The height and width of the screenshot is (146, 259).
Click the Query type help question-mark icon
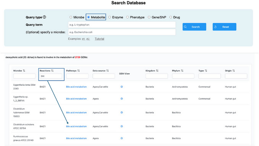[44, 17]
